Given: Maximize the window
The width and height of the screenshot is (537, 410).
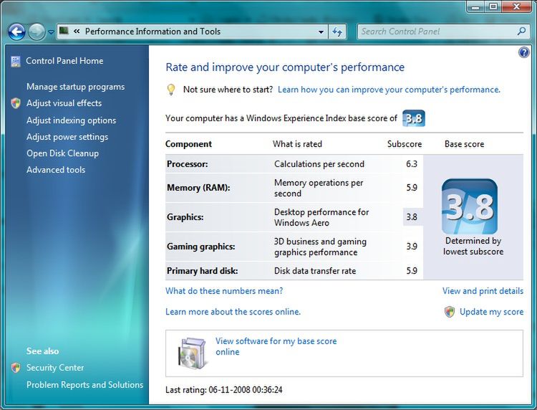Looking at the screenshot, I should coord(493,6).
